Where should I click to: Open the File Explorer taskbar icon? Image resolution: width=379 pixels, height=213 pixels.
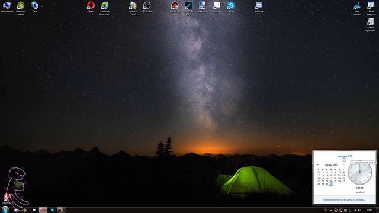(x=16, y=210)
